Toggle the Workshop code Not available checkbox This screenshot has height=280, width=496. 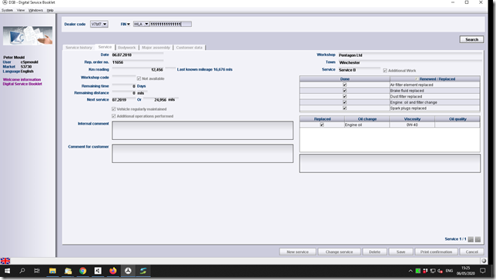[139, 78]
